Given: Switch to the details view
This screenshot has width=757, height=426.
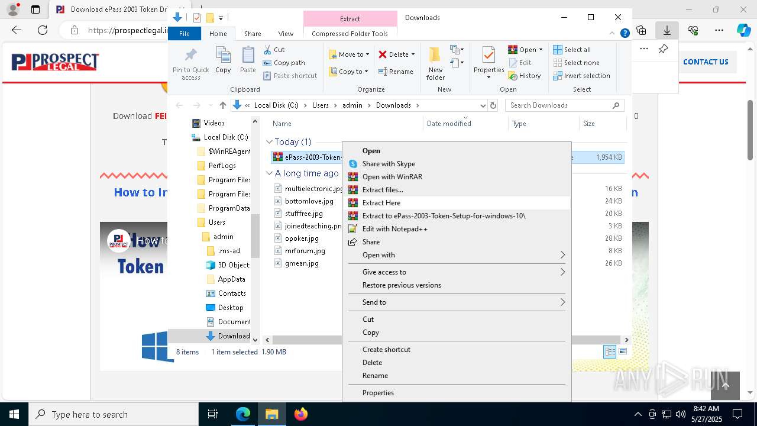Looking at the screenshot, I should point(610,351).
